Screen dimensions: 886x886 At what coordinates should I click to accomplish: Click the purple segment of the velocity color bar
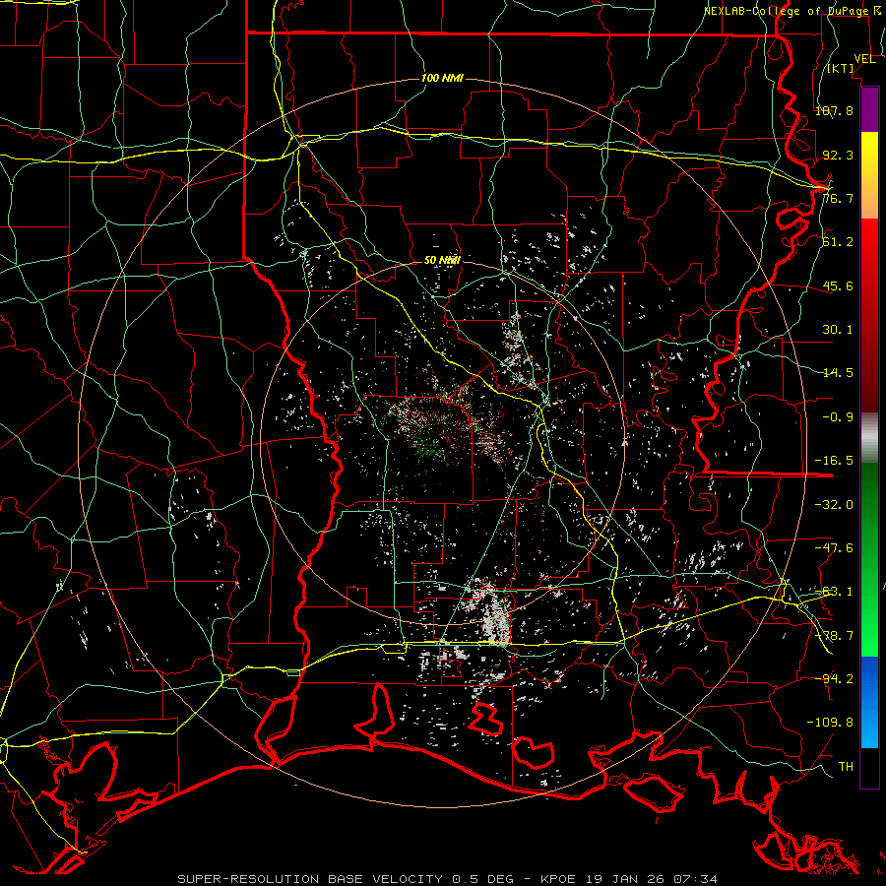pyautogui.click(x=869, y=109)
